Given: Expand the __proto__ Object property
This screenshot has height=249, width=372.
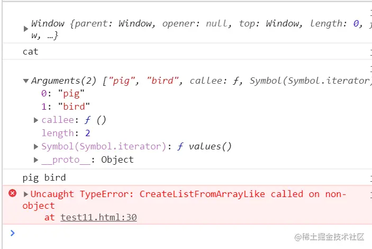Looking at the screenshot, I should click(36, 160).
